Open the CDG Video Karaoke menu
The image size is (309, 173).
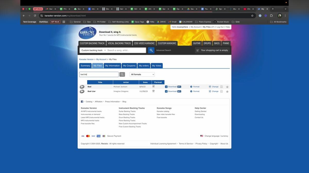tap(144, 43)
